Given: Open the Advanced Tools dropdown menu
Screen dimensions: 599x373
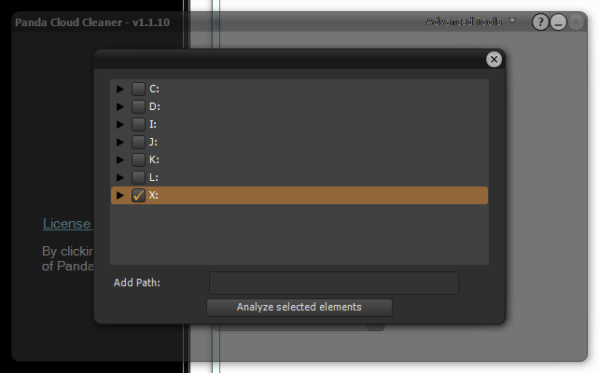Looking at the screenshot, I should click(470, 21).
